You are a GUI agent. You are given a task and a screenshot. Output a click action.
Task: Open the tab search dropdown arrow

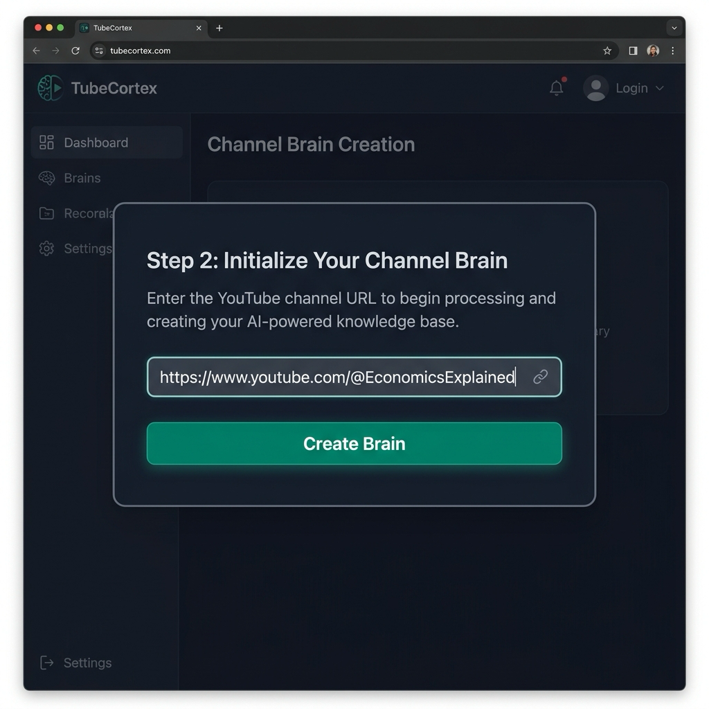point(674,28)
